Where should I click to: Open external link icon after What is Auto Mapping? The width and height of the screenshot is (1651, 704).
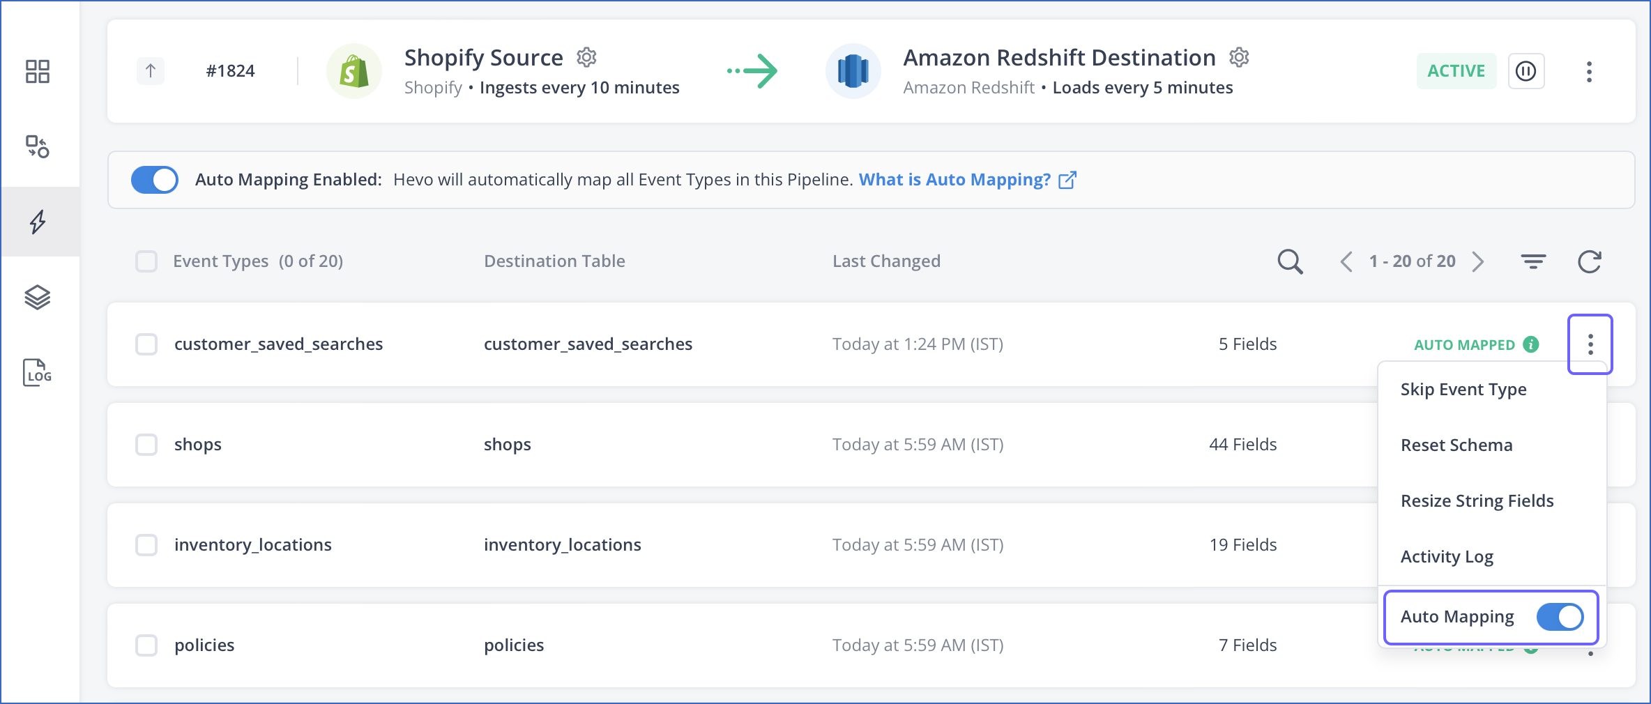pyautogui.click(x=1067, y=180)
